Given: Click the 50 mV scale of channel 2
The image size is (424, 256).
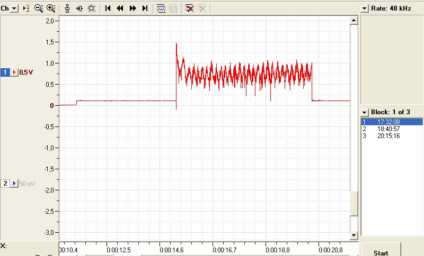Looking at the screenshot, I should coord(27,184).
